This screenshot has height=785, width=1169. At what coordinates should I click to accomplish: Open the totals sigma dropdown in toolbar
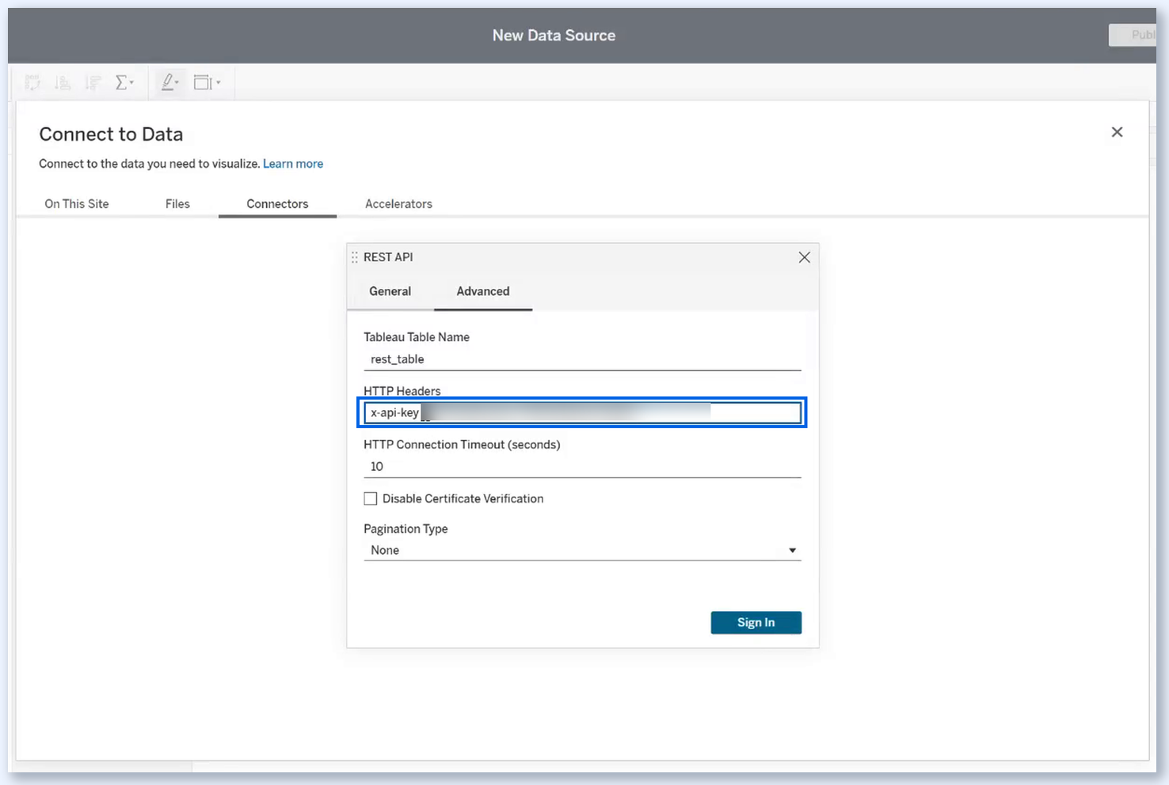(x=124, y=82)
